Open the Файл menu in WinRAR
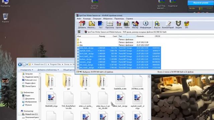The image size is (214, 120). 79,19
